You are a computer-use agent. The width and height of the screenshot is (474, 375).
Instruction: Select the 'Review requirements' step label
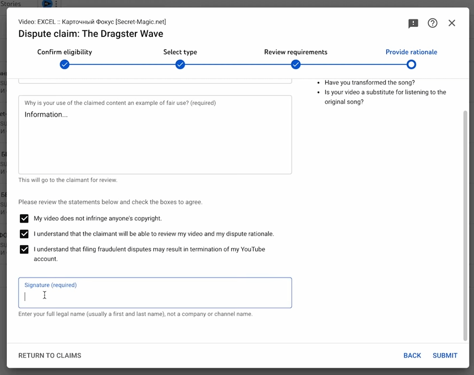coord(296,52)
